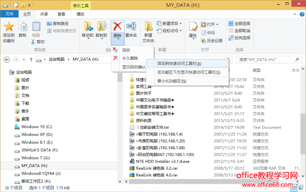Screen dimensions: 306x192
Task: Click Select all (全部选择)
Action: (239, 24)
